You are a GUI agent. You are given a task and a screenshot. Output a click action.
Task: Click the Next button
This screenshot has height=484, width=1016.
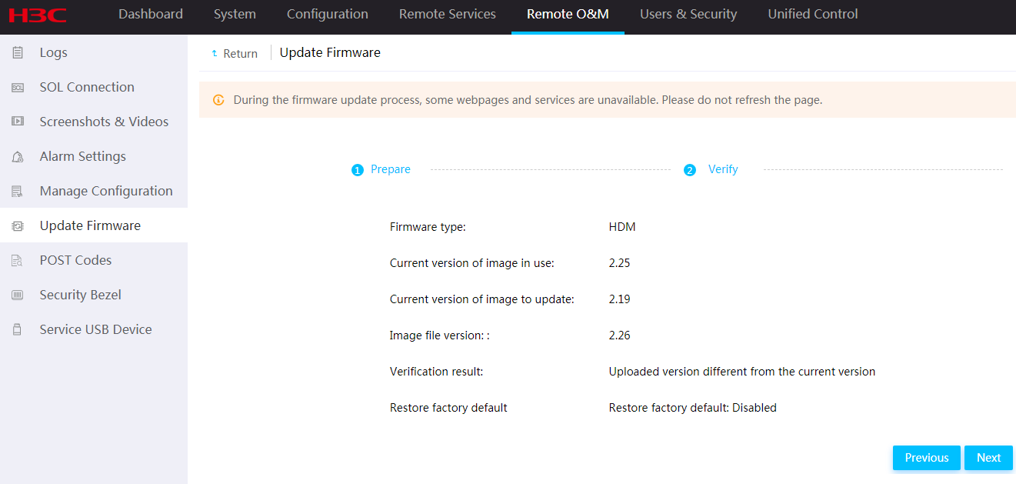(988, 458)
